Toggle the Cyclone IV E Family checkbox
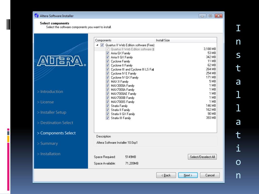259x194 pixels. (x=107, y=74)
